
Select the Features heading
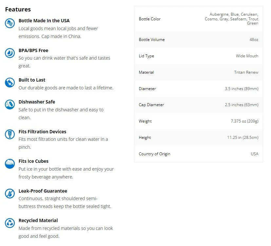point(18,9)
